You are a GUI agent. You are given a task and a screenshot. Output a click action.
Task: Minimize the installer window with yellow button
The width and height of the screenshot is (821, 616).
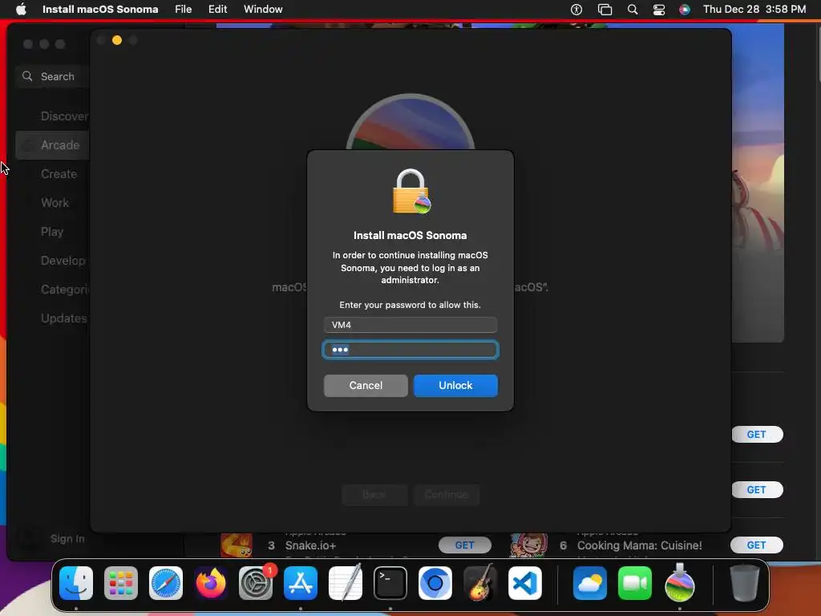pos(117,40)
